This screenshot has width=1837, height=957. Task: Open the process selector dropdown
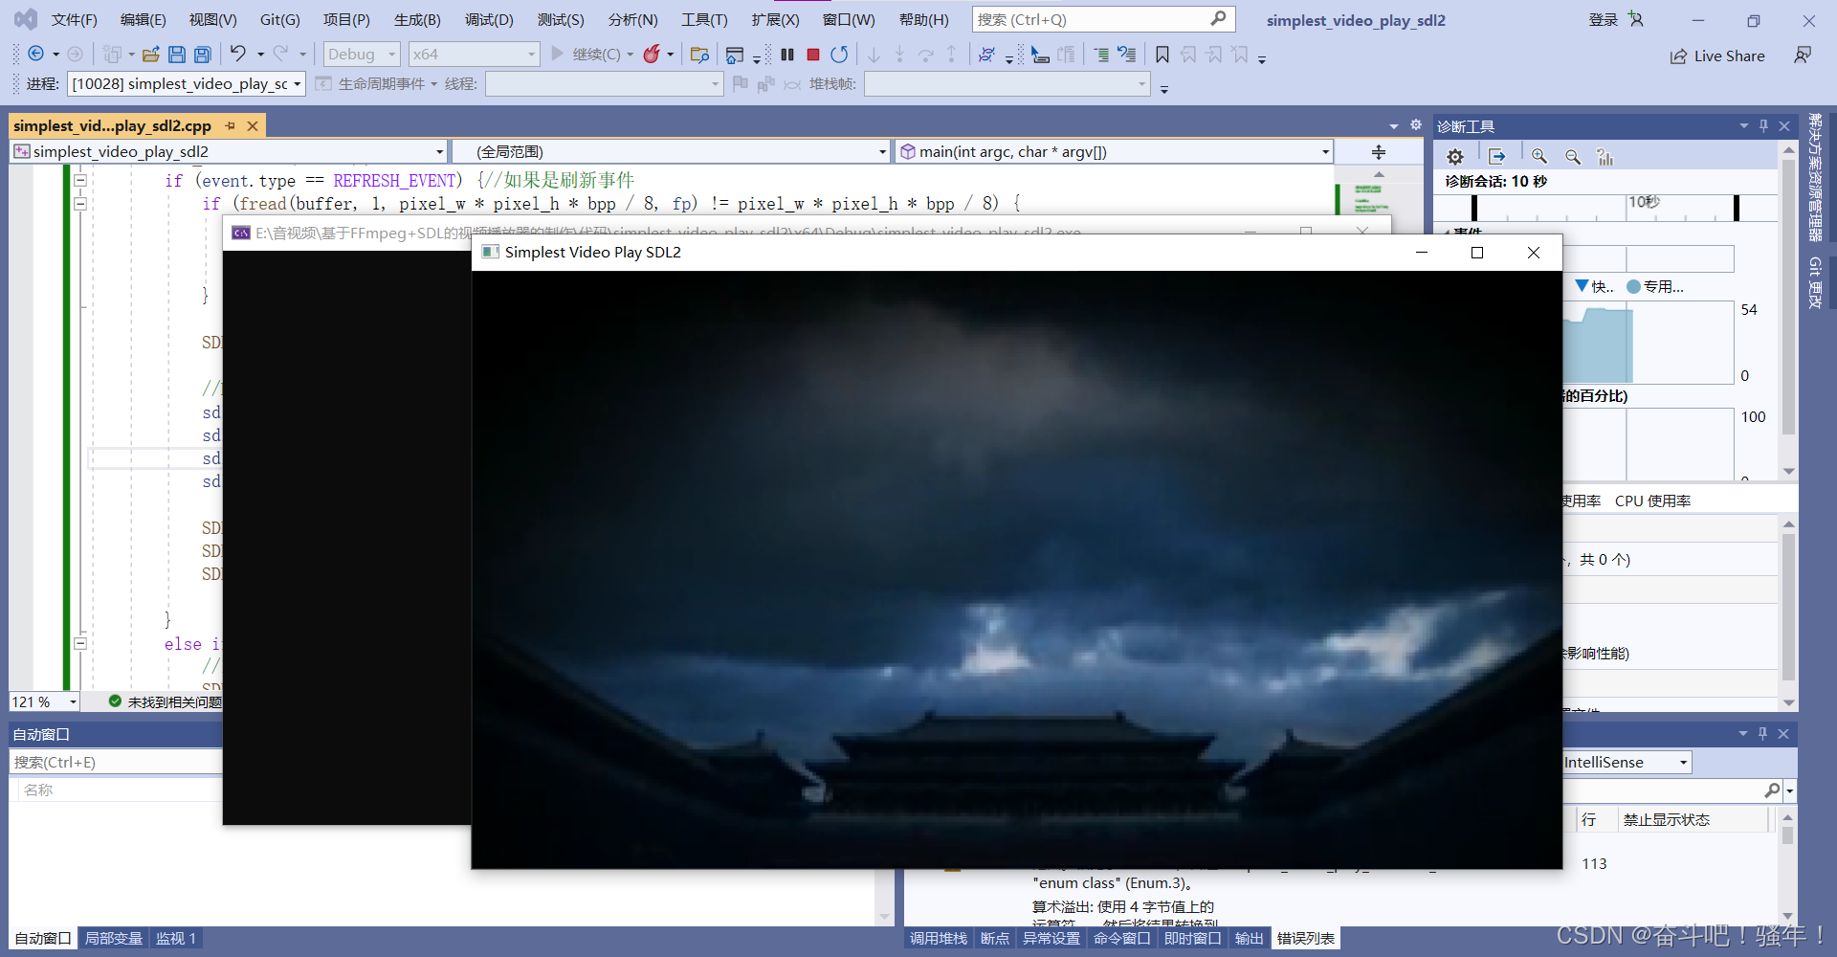(187, 84)
